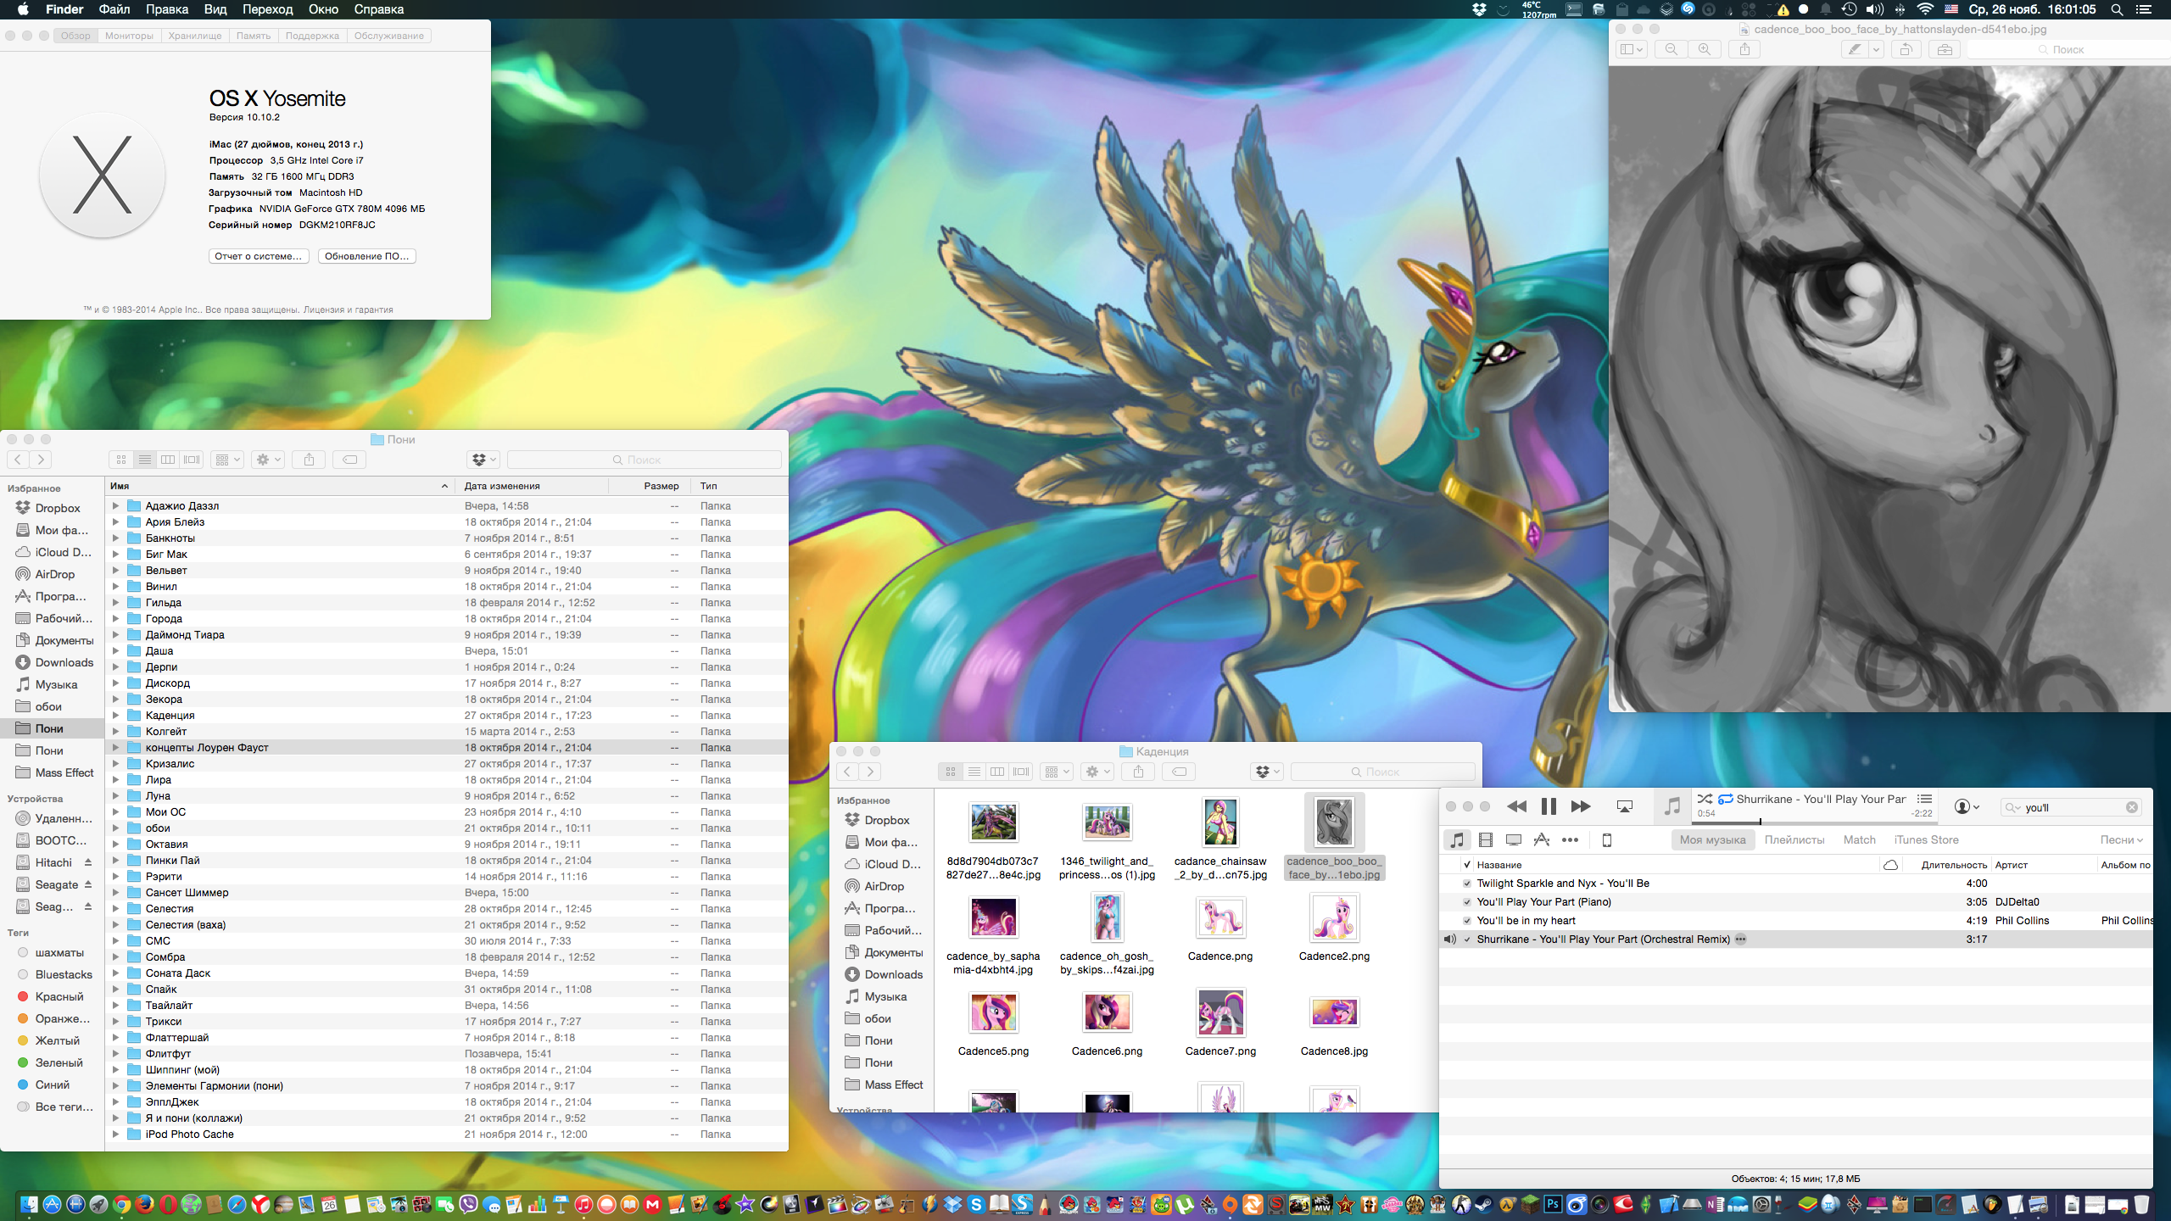Click Preview's zoom in magnifier
Image resolution: width=2171 pixels, height=1221 pixels.
[x=1704, y=49]
